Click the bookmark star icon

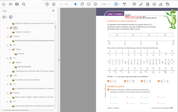(x=4, y=4)
